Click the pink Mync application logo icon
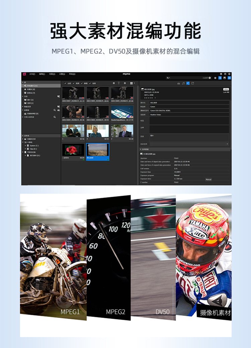 24,74
